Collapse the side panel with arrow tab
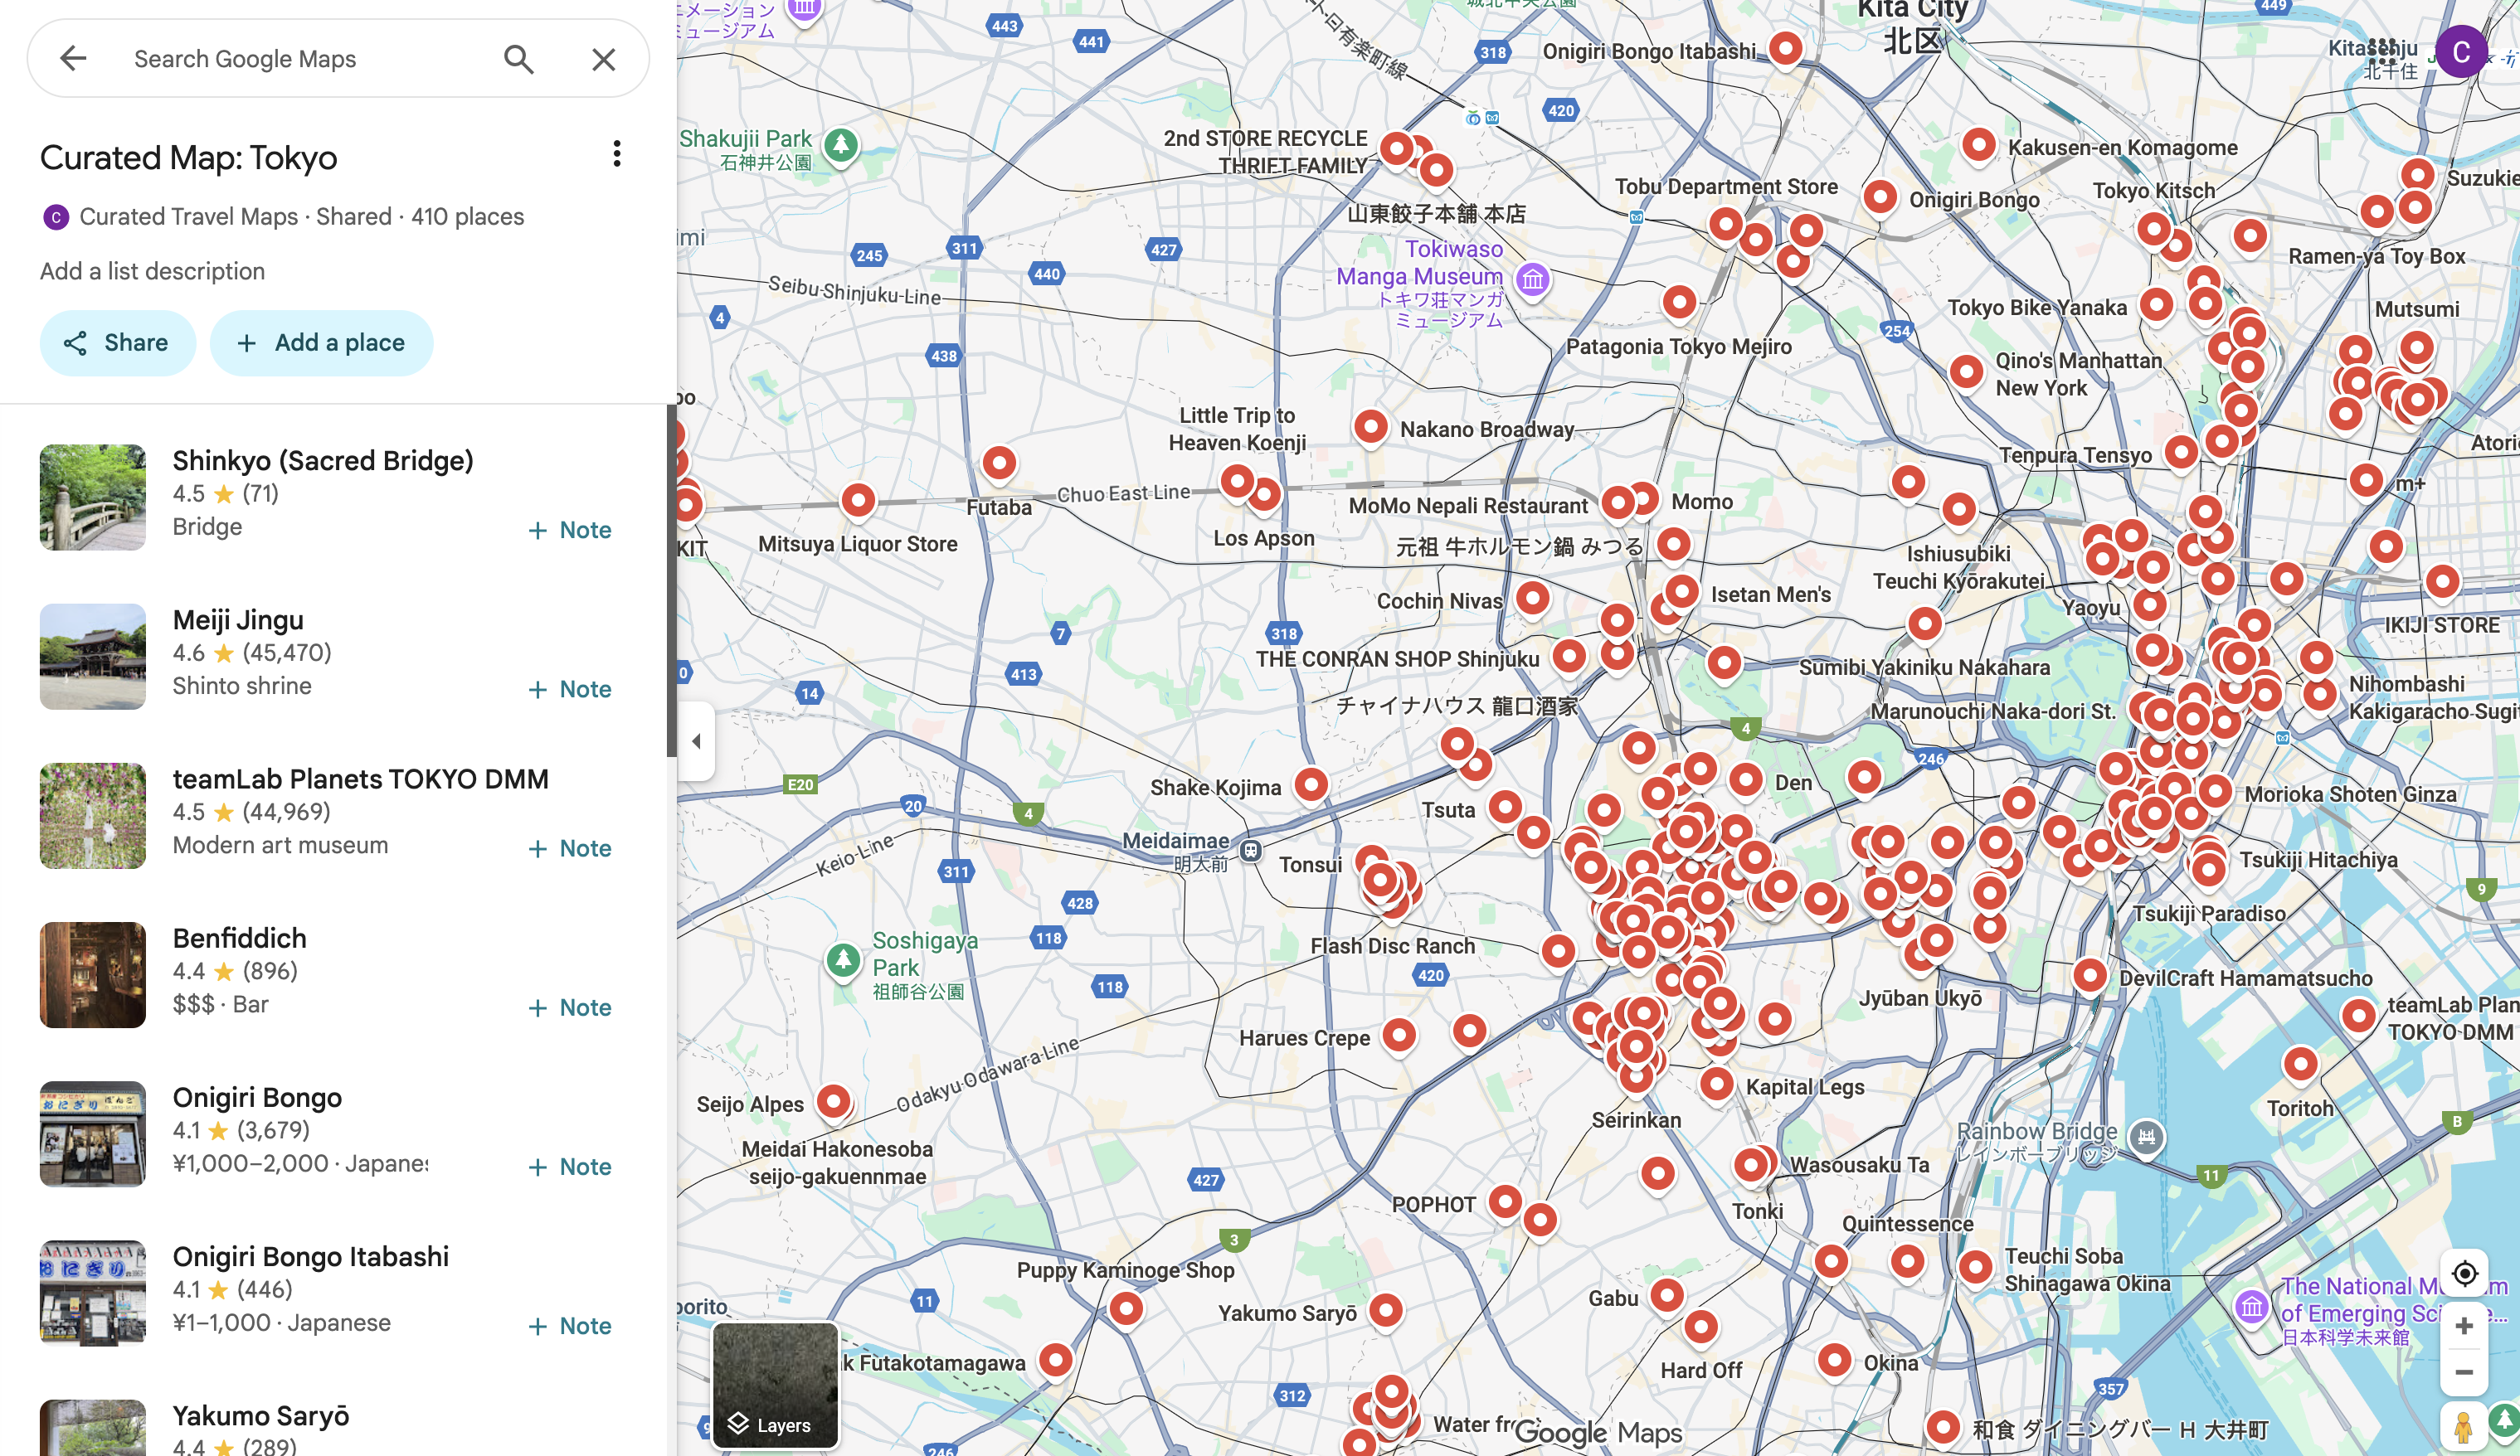The image size is (2520, 1456). pyautogui.click(x=696, y=741)
